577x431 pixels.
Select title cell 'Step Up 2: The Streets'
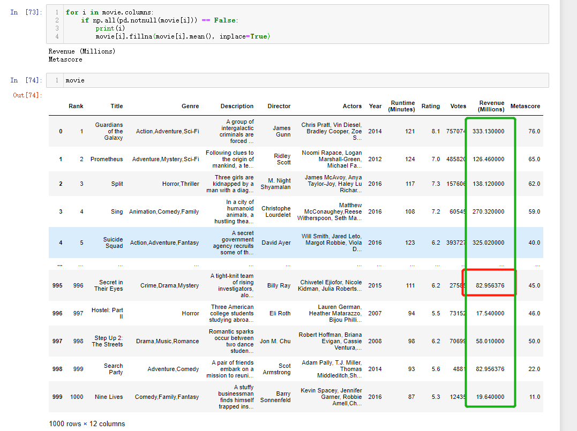[108, 341]
